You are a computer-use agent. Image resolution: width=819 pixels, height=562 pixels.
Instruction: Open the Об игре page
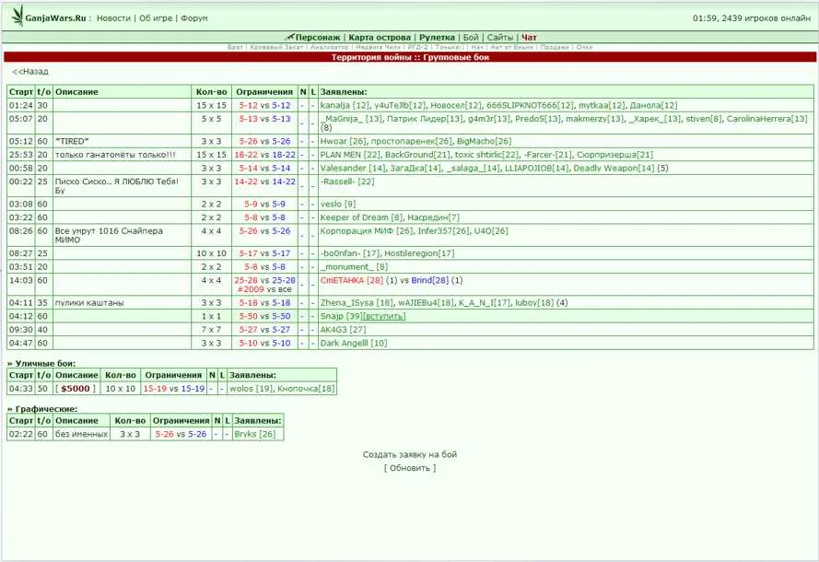pyautogui.click(x=155, y=18)
